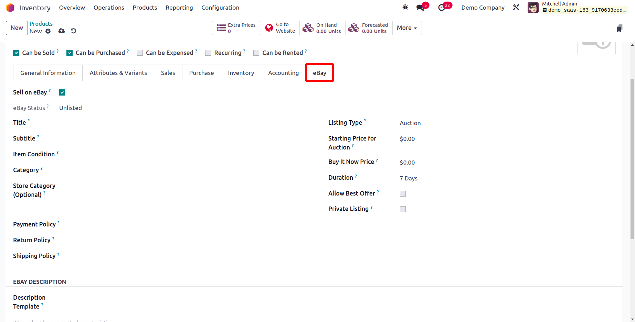Uncheck Can be Purchased checkbox

(x=70, y=53)
